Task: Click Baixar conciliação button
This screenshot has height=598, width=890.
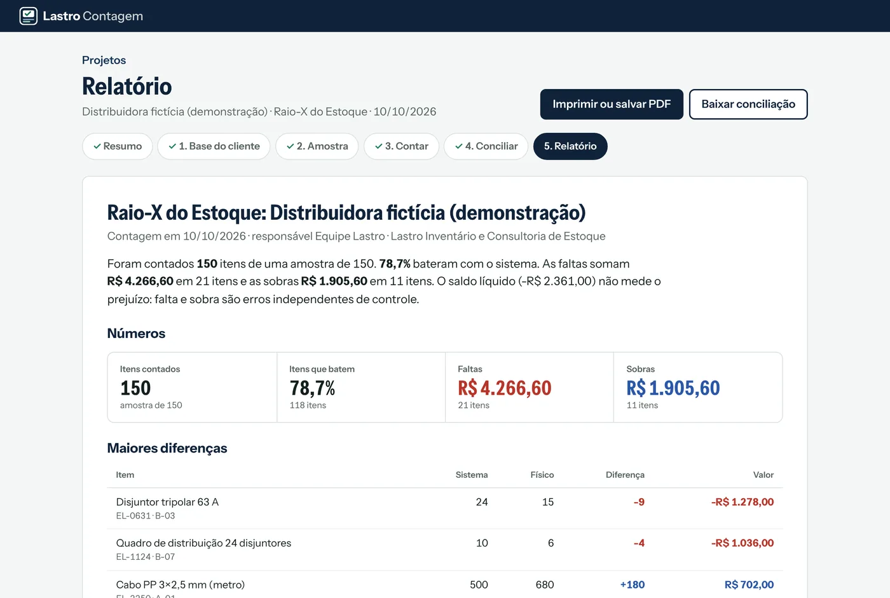Action: tap(748, 104)
